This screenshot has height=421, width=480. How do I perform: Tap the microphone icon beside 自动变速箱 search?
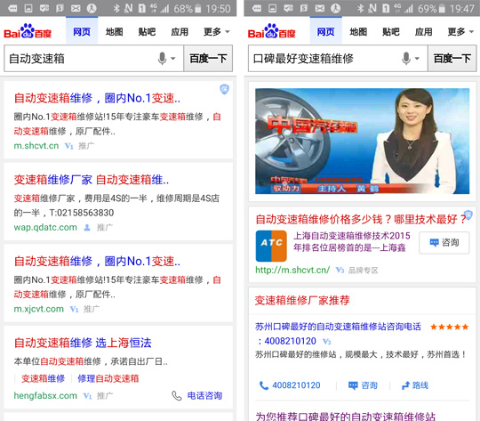pyautogui.click(x=163, y=58)
